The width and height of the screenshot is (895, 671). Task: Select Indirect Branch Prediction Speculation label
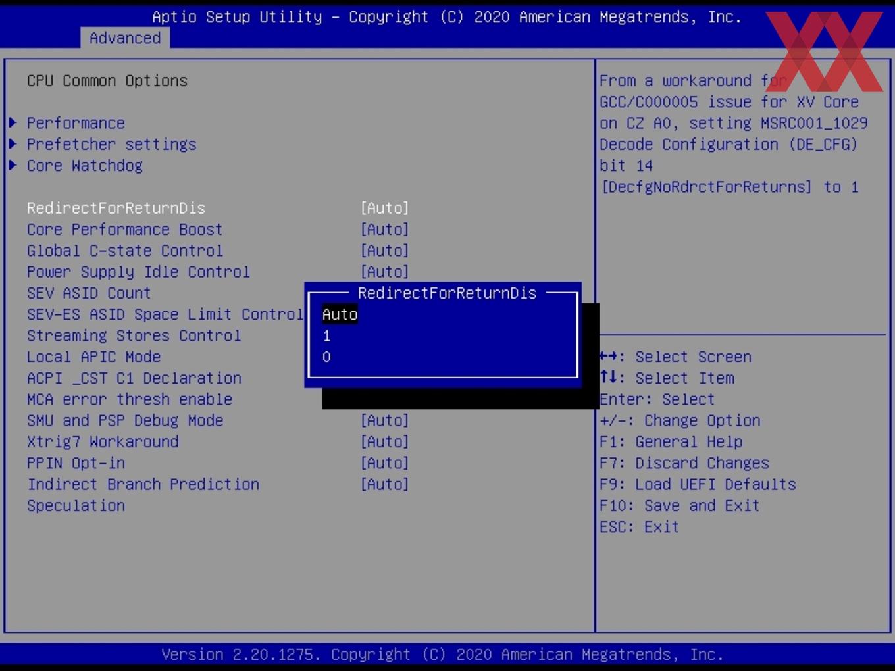click(x=143, y=495)
